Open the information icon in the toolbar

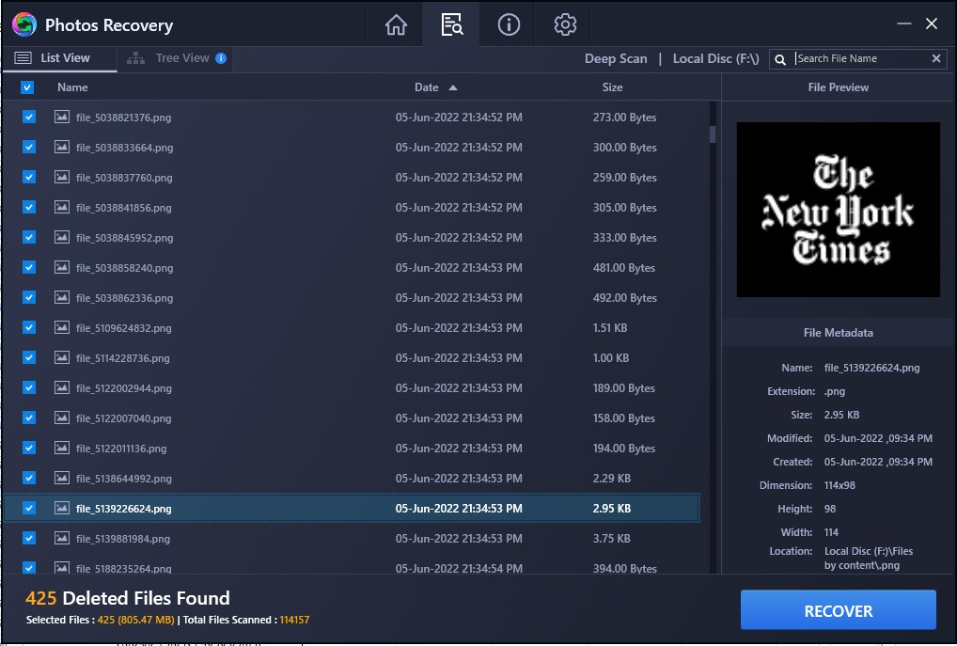(508, 24)
